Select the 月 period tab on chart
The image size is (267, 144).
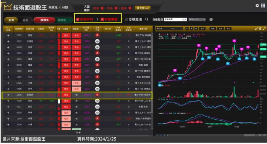tap(196, 28)
